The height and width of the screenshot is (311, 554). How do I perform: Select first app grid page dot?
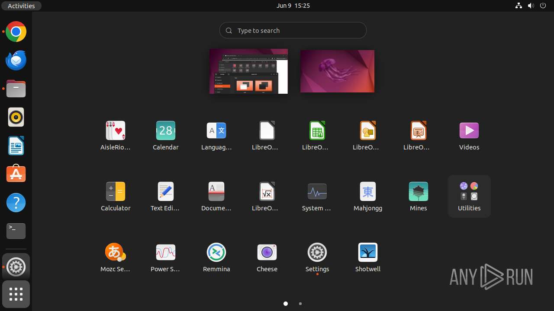[x=286, y=304]
